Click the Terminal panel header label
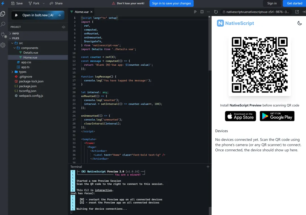306x215 pixels. tap(76, 167)
